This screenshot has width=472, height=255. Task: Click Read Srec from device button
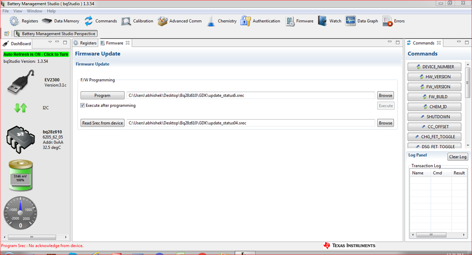click(102, 123)
